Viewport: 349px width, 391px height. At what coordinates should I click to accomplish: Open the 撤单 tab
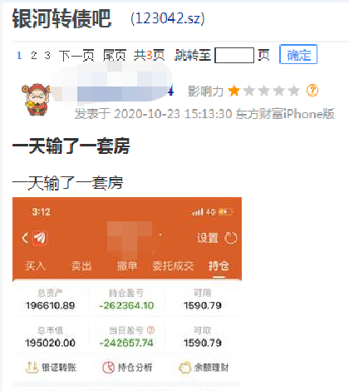127,266
